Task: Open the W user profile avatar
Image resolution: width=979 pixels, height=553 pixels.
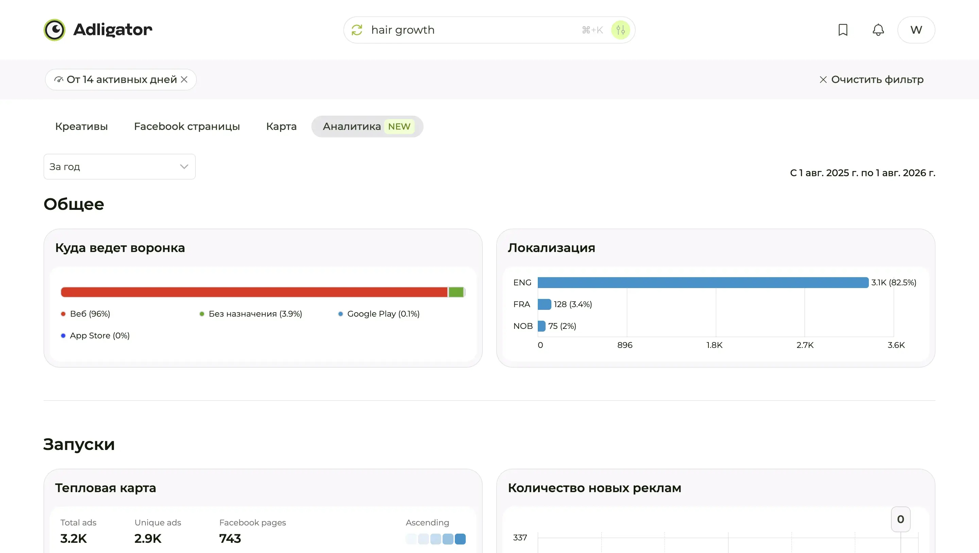Action: [916, 30]
